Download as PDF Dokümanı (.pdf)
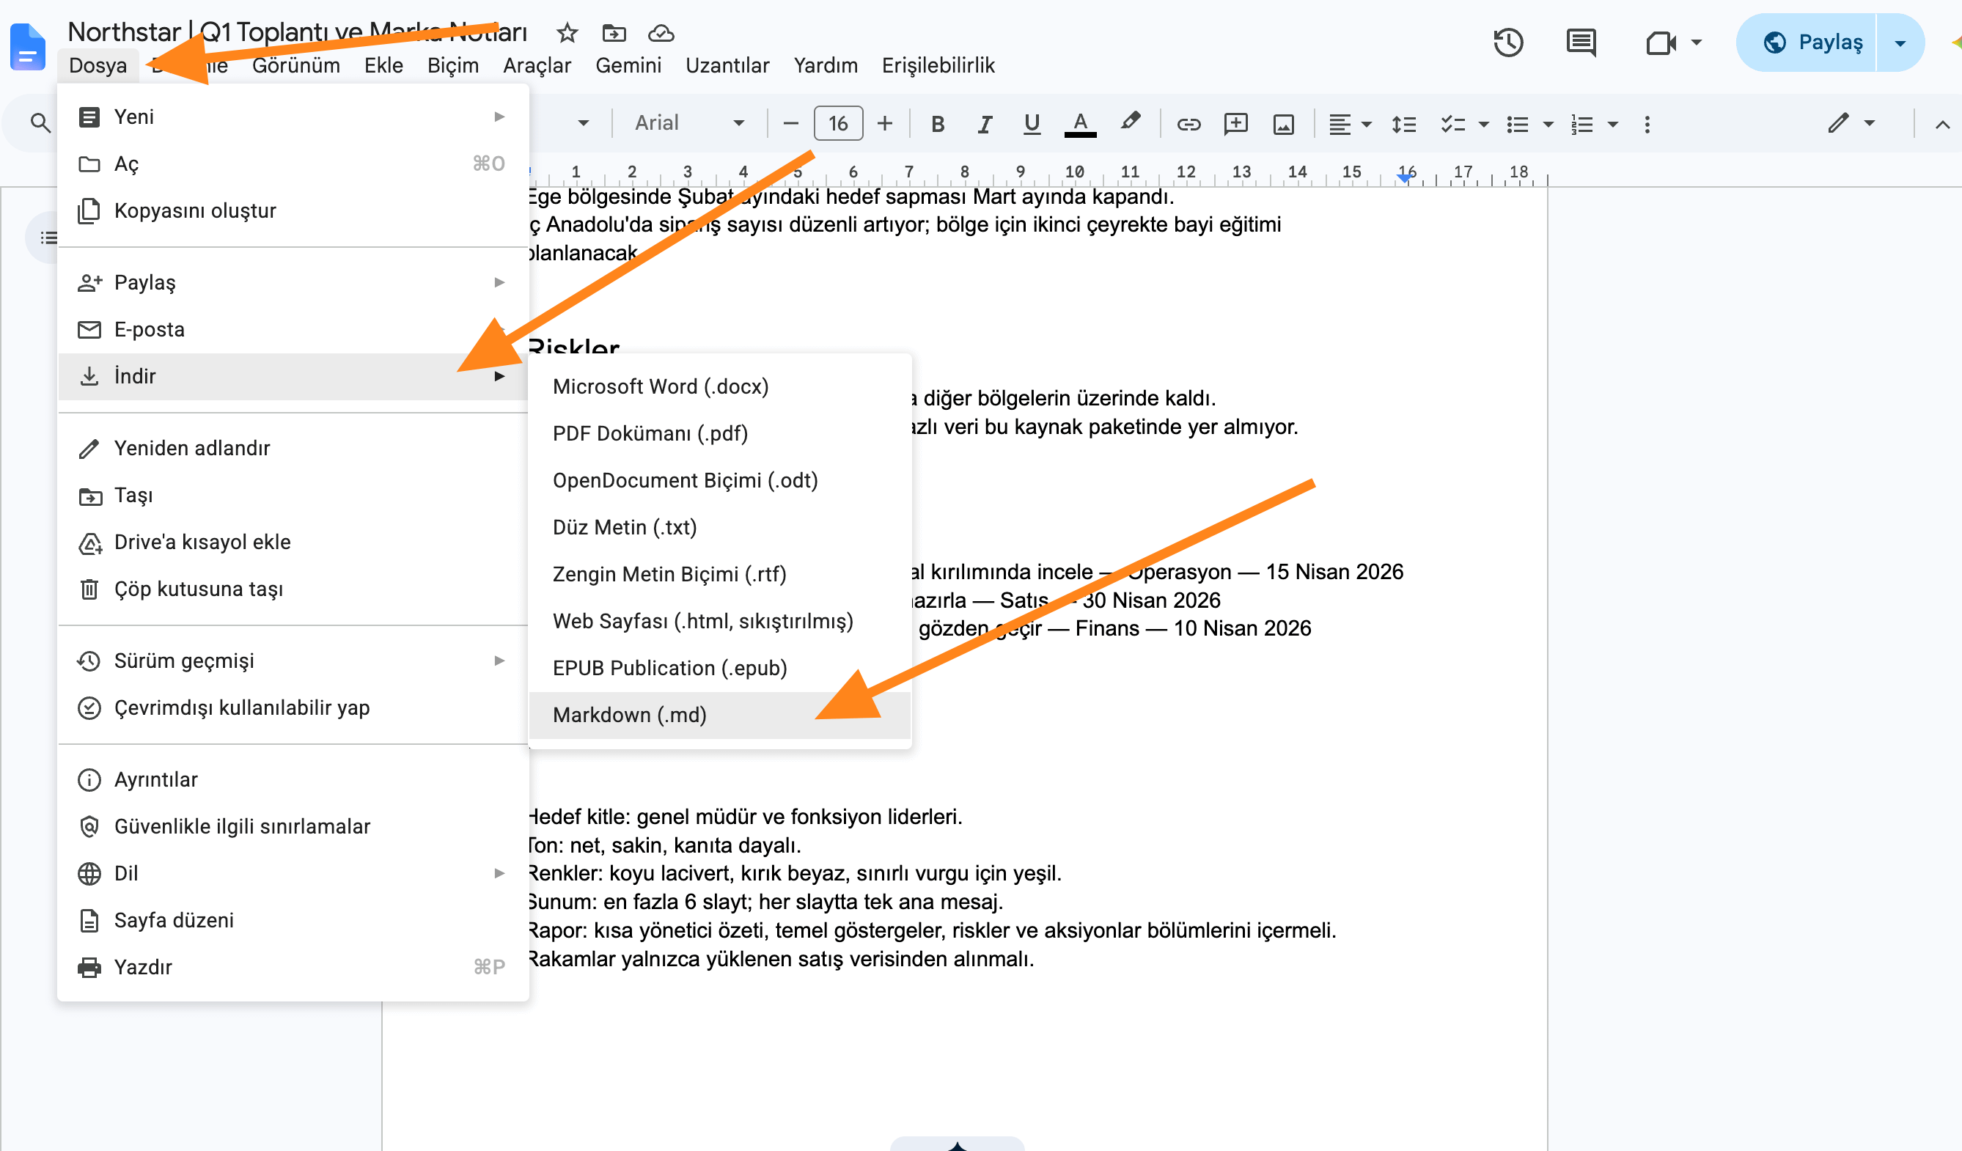Image resolution: width=1962 pixels, height=1151 pixels. tap(719, 433)
